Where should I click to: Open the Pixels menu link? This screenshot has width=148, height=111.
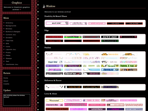(8, 53)
